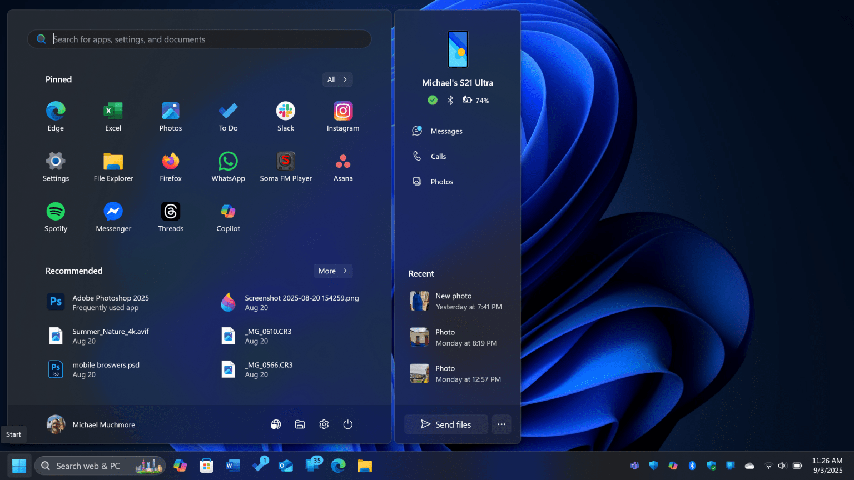Screen dimensions: 854x480
Task: Expand More recommended files
Action: 332,271
